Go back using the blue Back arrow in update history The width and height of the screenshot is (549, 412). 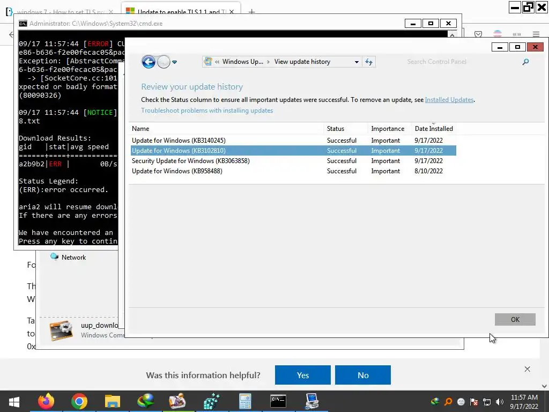point(149,62)
